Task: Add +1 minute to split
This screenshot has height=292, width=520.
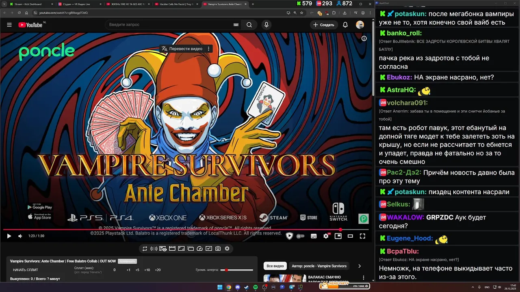Action: pyautogui.click(x=128, y=270)
